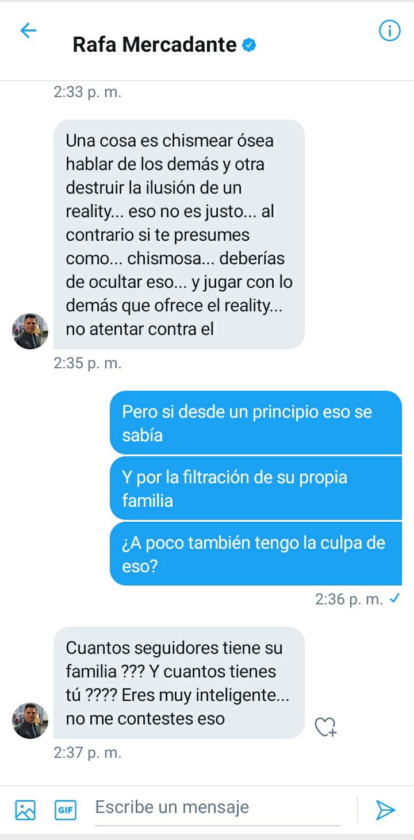Viewport: 414px width, 840px height.
Task: Tap the 'Pero si desde un principio' bubble
Action: point(256,423)
